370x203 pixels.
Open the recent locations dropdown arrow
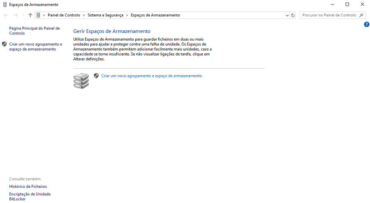pos(23,15)
